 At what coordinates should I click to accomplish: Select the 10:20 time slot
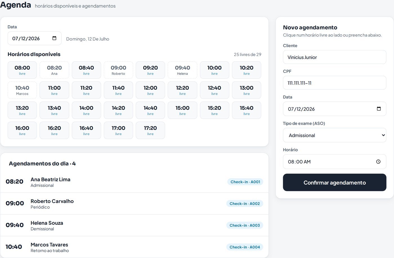point(247,70)
